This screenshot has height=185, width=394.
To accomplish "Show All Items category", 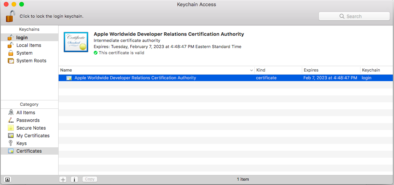I will click(x=29, y=113).
